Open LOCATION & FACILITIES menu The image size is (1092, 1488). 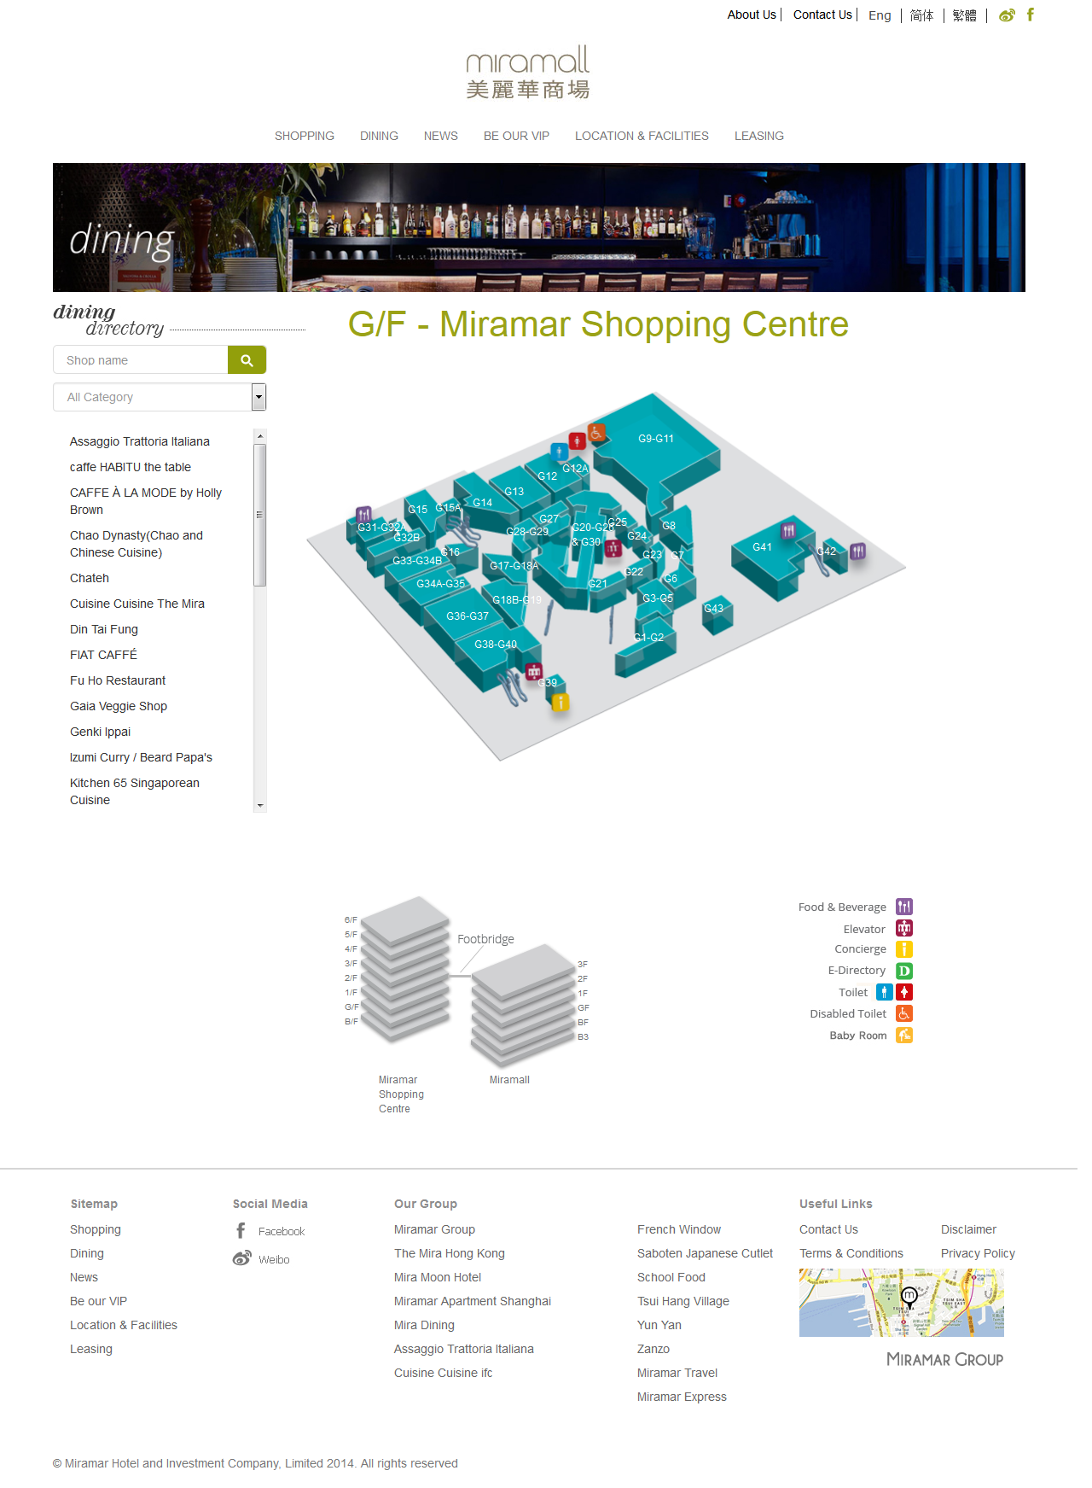642,136
